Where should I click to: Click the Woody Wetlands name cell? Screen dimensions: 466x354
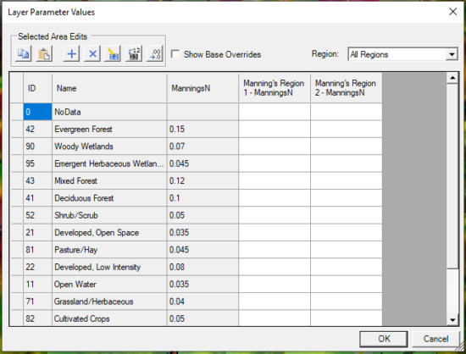pyautogui.click(x=109, y=147)
